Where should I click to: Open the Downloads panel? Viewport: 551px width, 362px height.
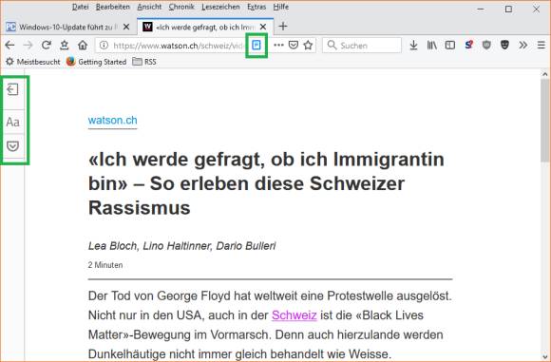tap(413, 45)
